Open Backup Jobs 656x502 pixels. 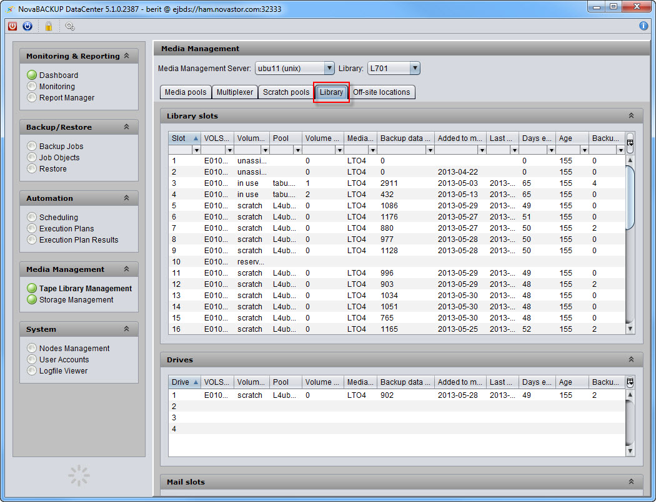click(61, 146)
